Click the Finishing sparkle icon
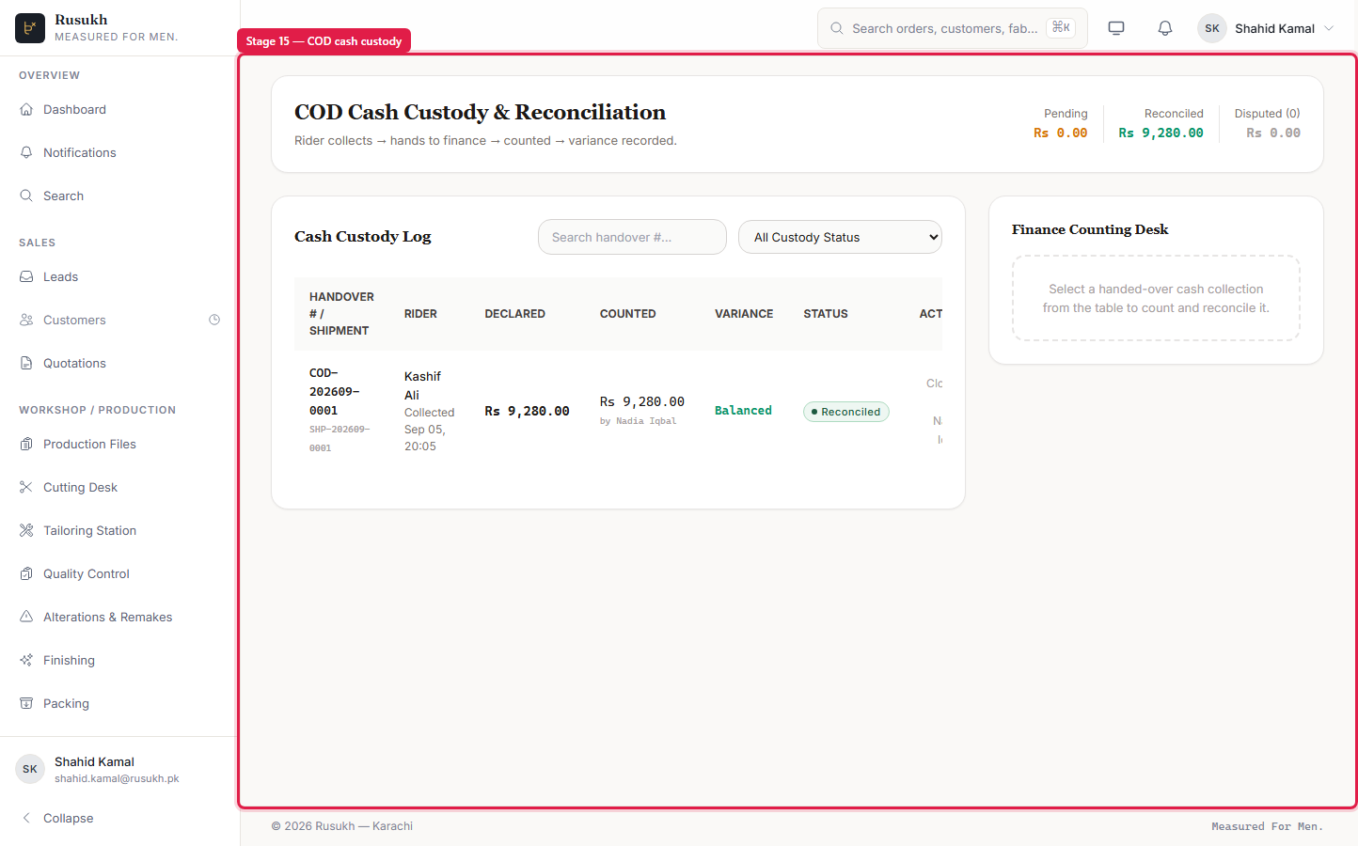Viewport: 1358px width, 846px height. click(x=26, y=660)
